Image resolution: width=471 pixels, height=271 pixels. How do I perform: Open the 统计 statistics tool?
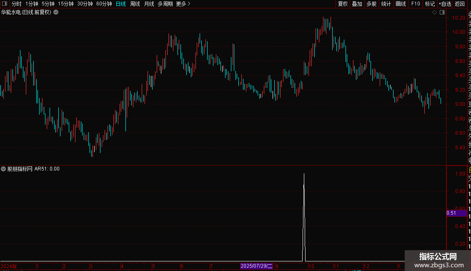(x=386, y=4)
